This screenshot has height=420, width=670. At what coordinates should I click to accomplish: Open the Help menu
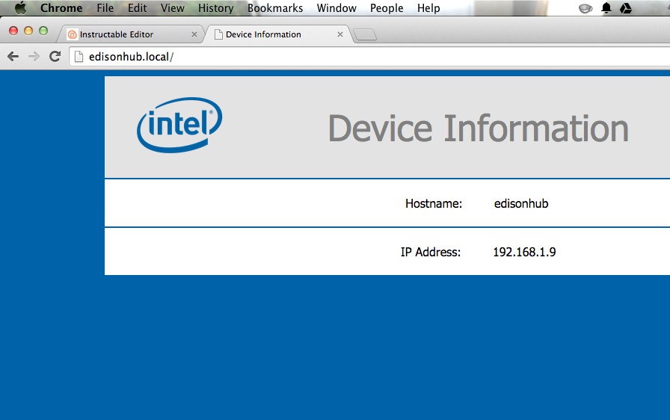428,8
